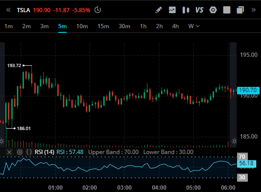The height and width of the screenshot is (192, 261).
Task: Click the 193.72 high price marker
Action: click(x=14, y=66)
